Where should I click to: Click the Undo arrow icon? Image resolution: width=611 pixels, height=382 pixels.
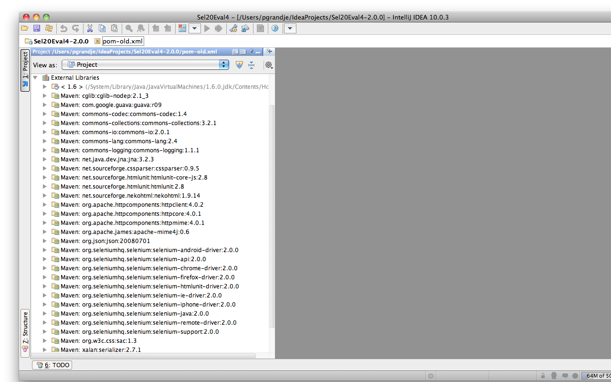pos(63,29)
